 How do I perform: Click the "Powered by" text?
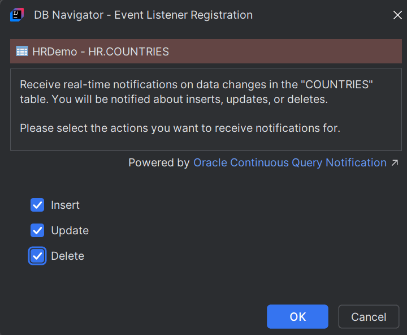click(x=159, y=163)
